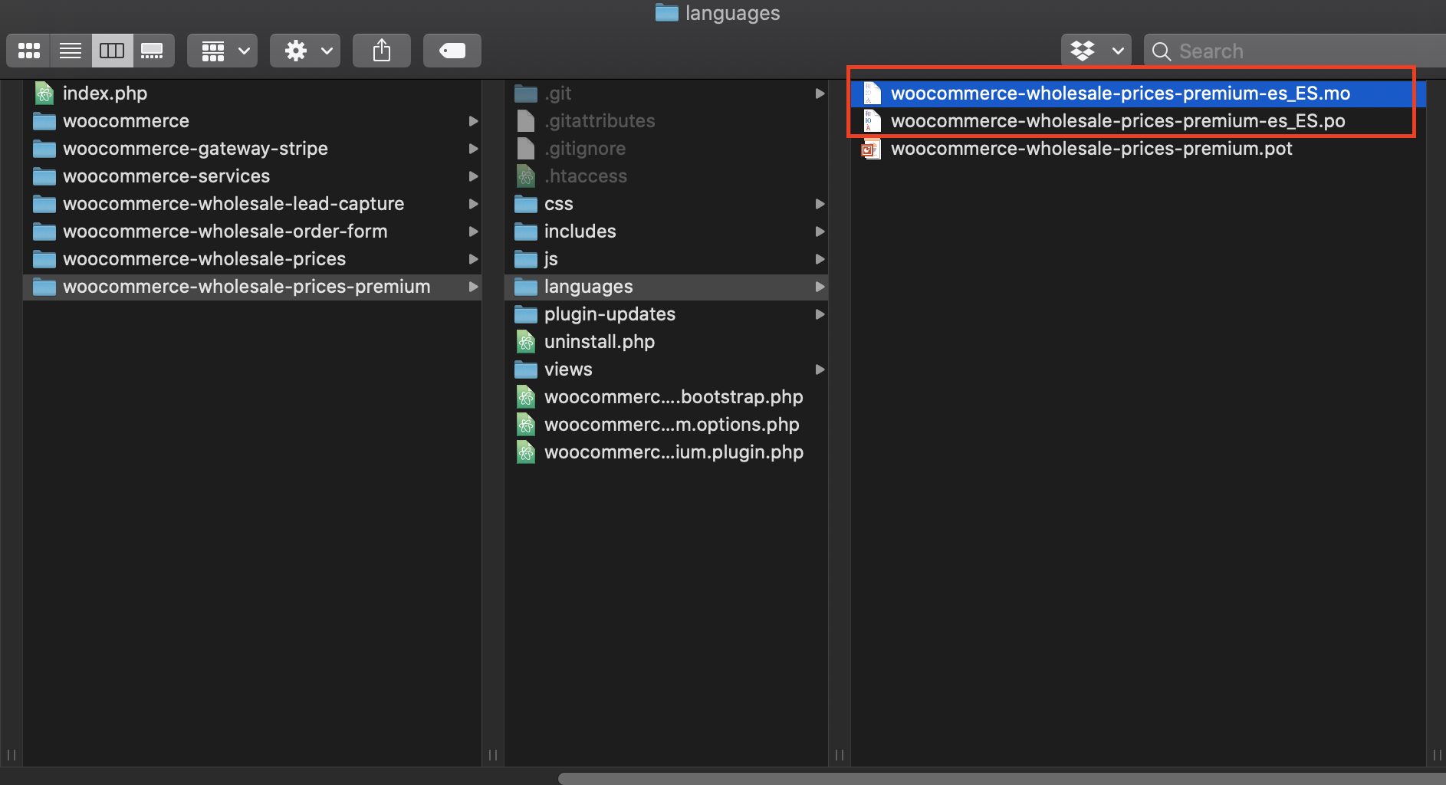
Task: Switch to list view mode
Action: [71, 51]
